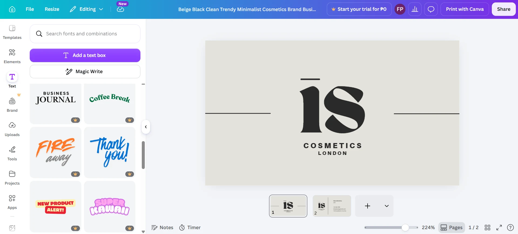Click the crown badge on Fire Away card

pyautogui.click(x=75, y=174)
